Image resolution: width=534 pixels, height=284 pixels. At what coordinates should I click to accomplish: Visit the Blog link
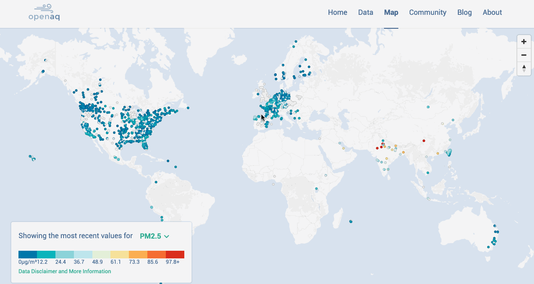(x=464, y=13)
